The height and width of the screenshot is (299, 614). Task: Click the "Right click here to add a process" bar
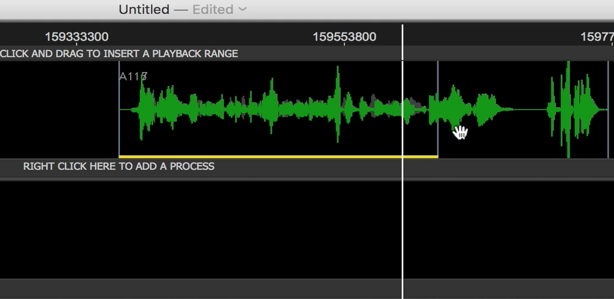coord(119,167)
